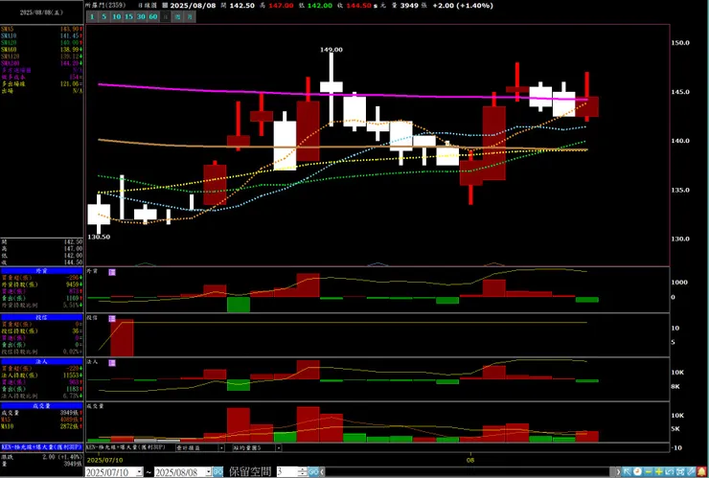
Task: Select the 5-minute timeframe button
Action: [x=104, y=16]
